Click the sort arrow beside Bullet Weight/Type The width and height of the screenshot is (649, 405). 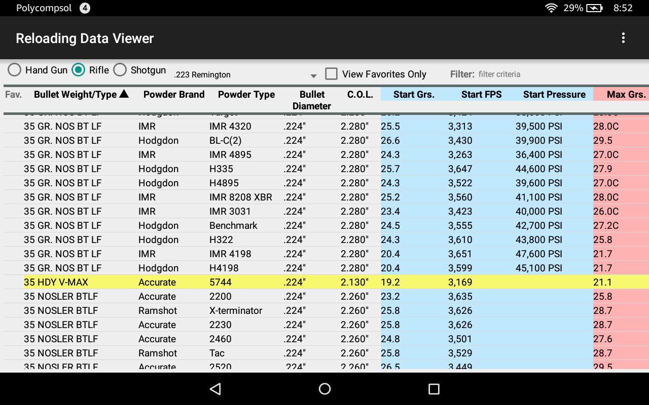tap(124, 94)
